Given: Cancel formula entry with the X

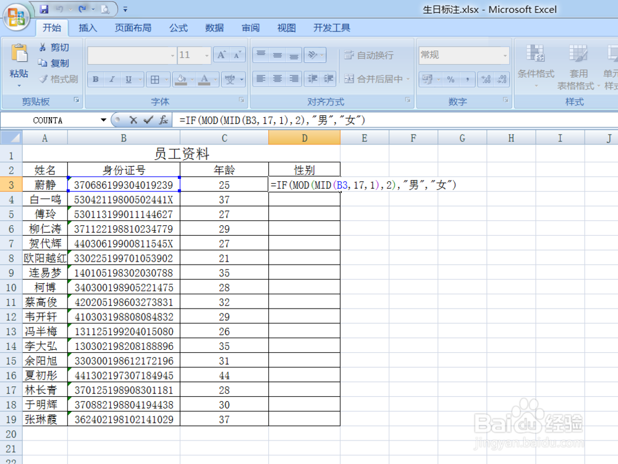Looking at the screenshot, I should [133, 120].
